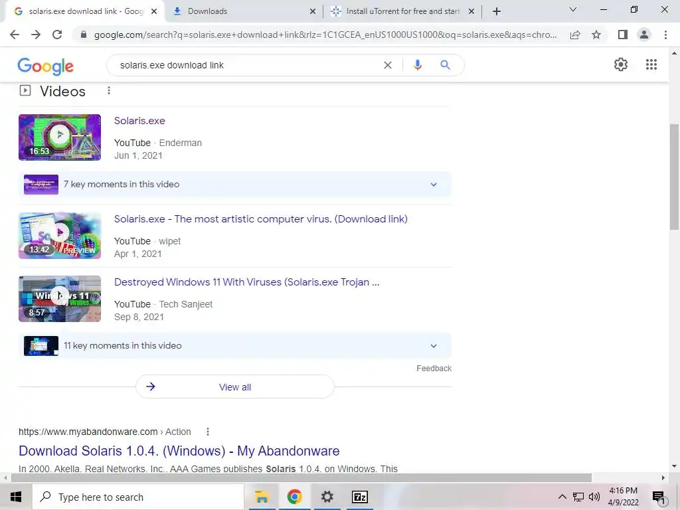The width and height of the screenshot is (680, 510).
Task: View site information via lock icon
Action: [x=84, y=35]
